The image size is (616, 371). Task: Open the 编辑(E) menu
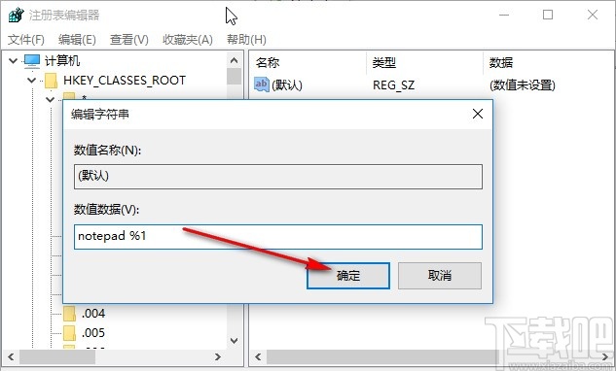(x=77, y=40)
